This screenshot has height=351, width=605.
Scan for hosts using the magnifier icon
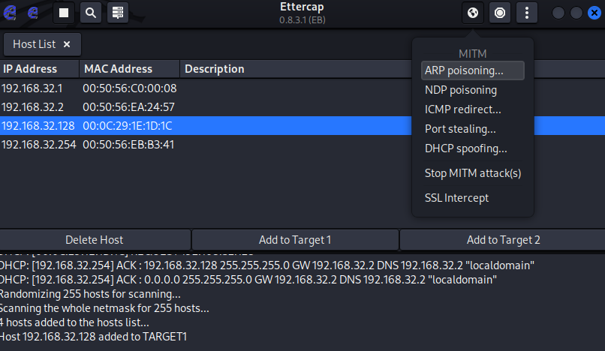[x=91, y=13]
